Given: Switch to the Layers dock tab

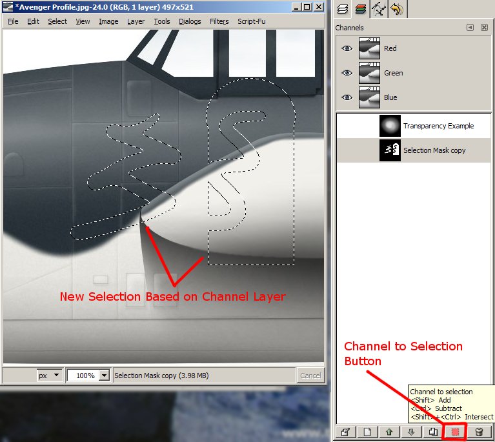Looking at the screenshot, I should coord(343,9).
